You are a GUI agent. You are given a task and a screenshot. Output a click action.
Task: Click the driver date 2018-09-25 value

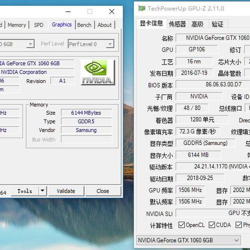pos(200,178)
